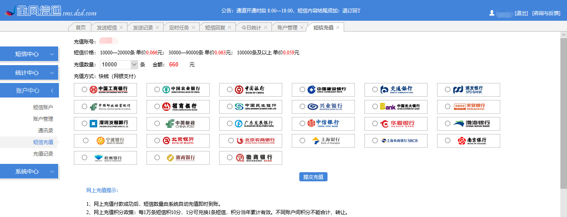
Task: Open 充值记录 in sidebar
Action: [x=43, y=154]
